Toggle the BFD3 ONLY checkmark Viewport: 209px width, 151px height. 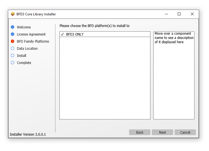(62, 34)
